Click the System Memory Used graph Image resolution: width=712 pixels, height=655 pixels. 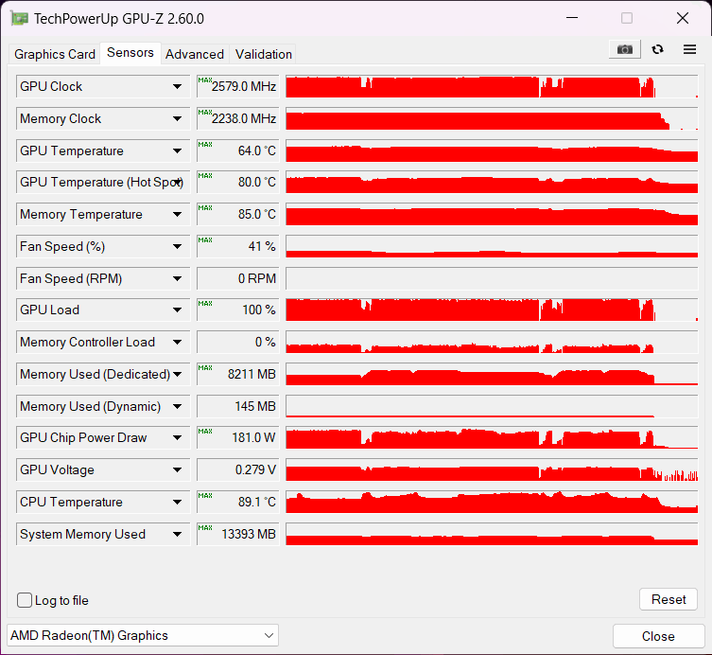(x=492, y=534)
